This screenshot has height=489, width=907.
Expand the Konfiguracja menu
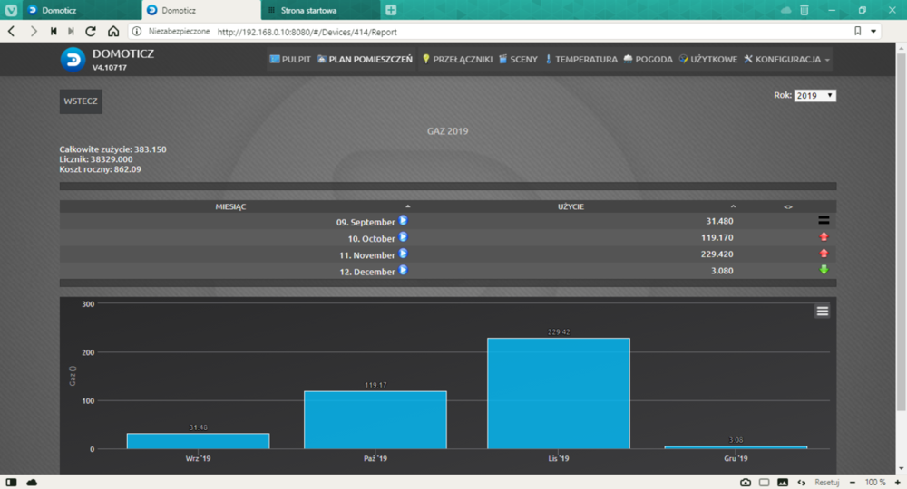[786, 60]
